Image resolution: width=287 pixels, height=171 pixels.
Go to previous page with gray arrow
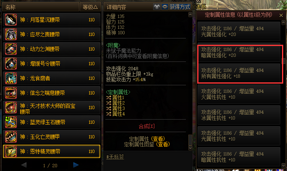pos(24,165)
